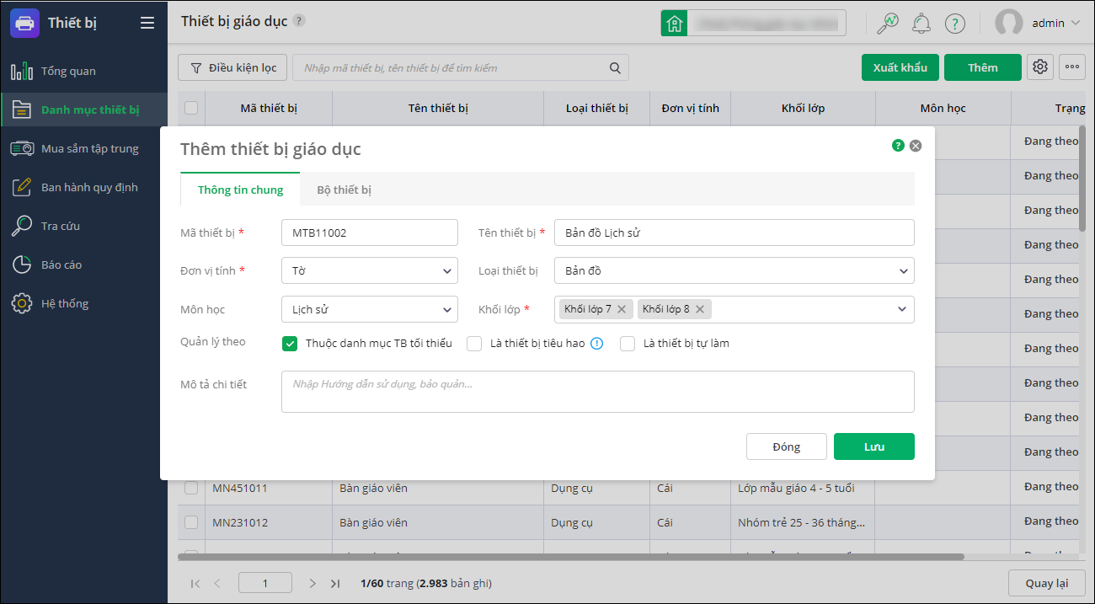Remove Khối lớp 8 tag
Viewport: 1095px width, 604px height.
pos(699,309)
